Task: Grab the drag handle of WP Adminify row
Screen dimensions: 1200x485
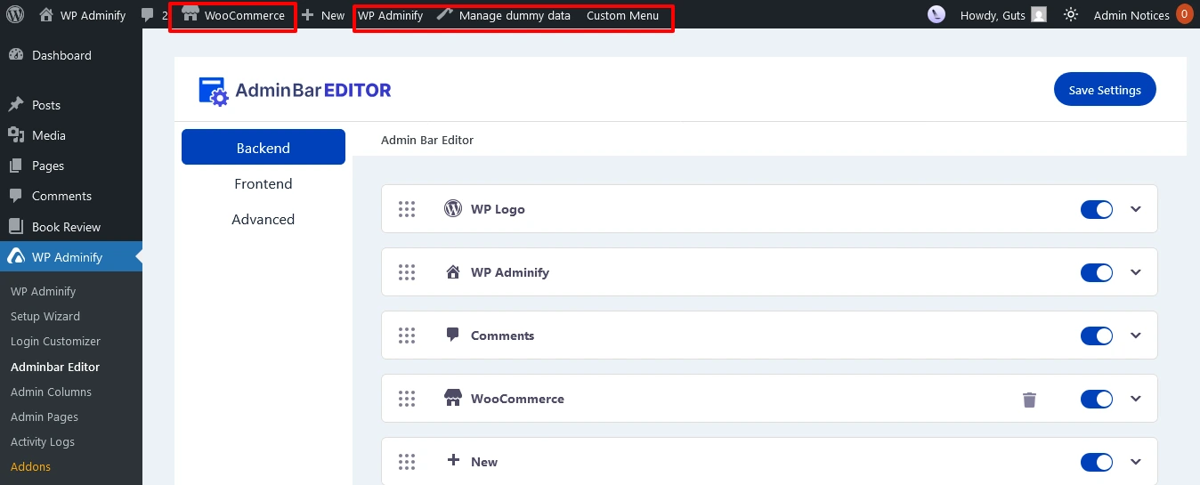Action: point(407,272)
